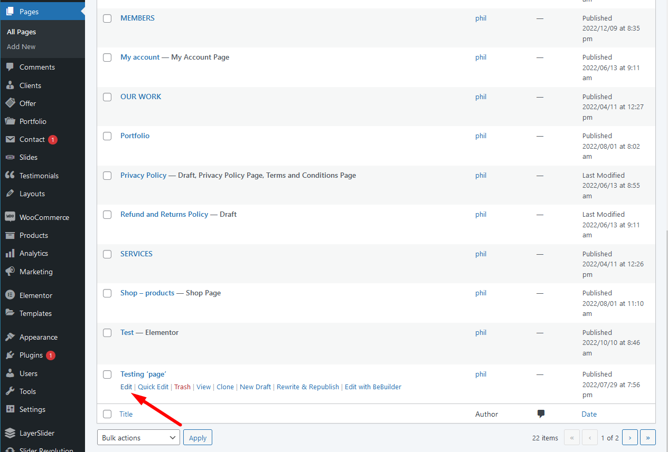Click the Apply bulk action button
Screen dimensions: 668x452
pos(197,438)
